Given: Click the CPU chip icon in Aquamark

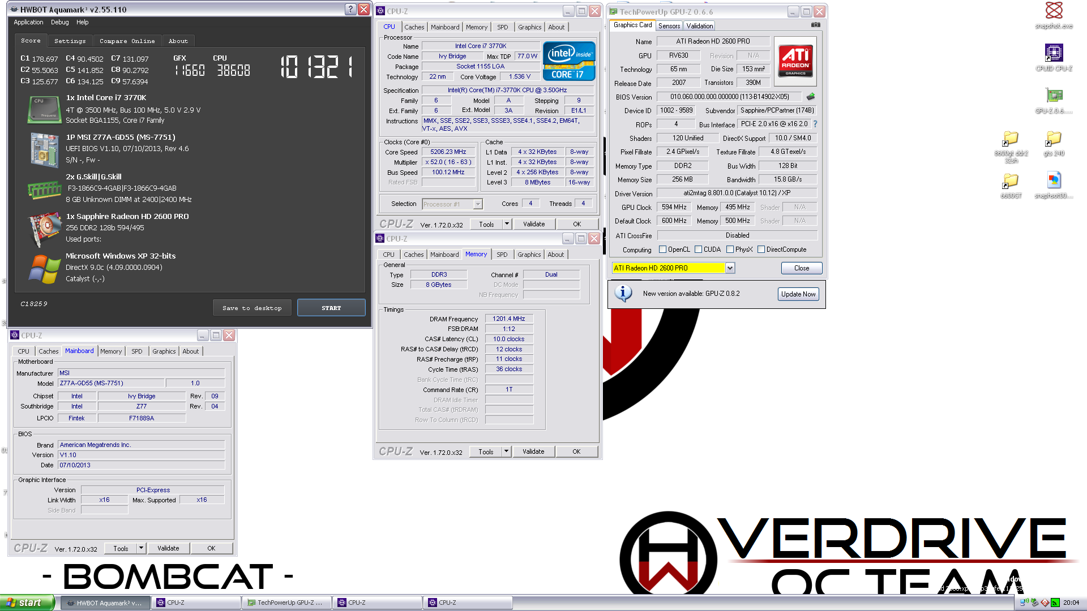Looking at the screenshot, I should pyautogui.click(x=44, y=109).
